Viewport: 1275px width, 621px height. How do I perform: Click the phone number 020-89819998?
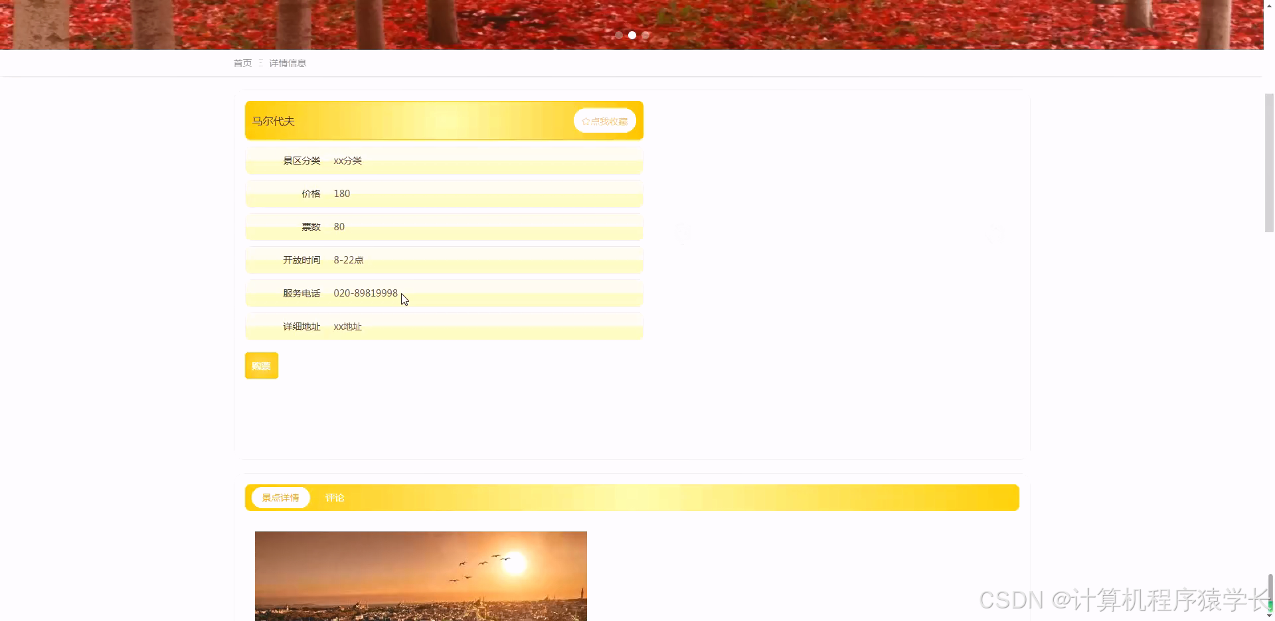pyautogui.click(x=366, y=293)
